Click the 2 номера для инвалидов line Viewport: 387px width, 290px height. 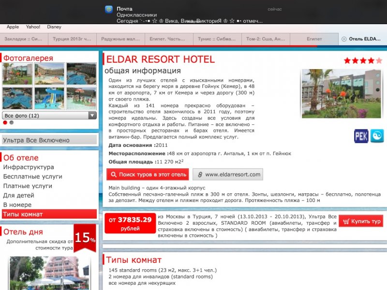pos(161,276)
